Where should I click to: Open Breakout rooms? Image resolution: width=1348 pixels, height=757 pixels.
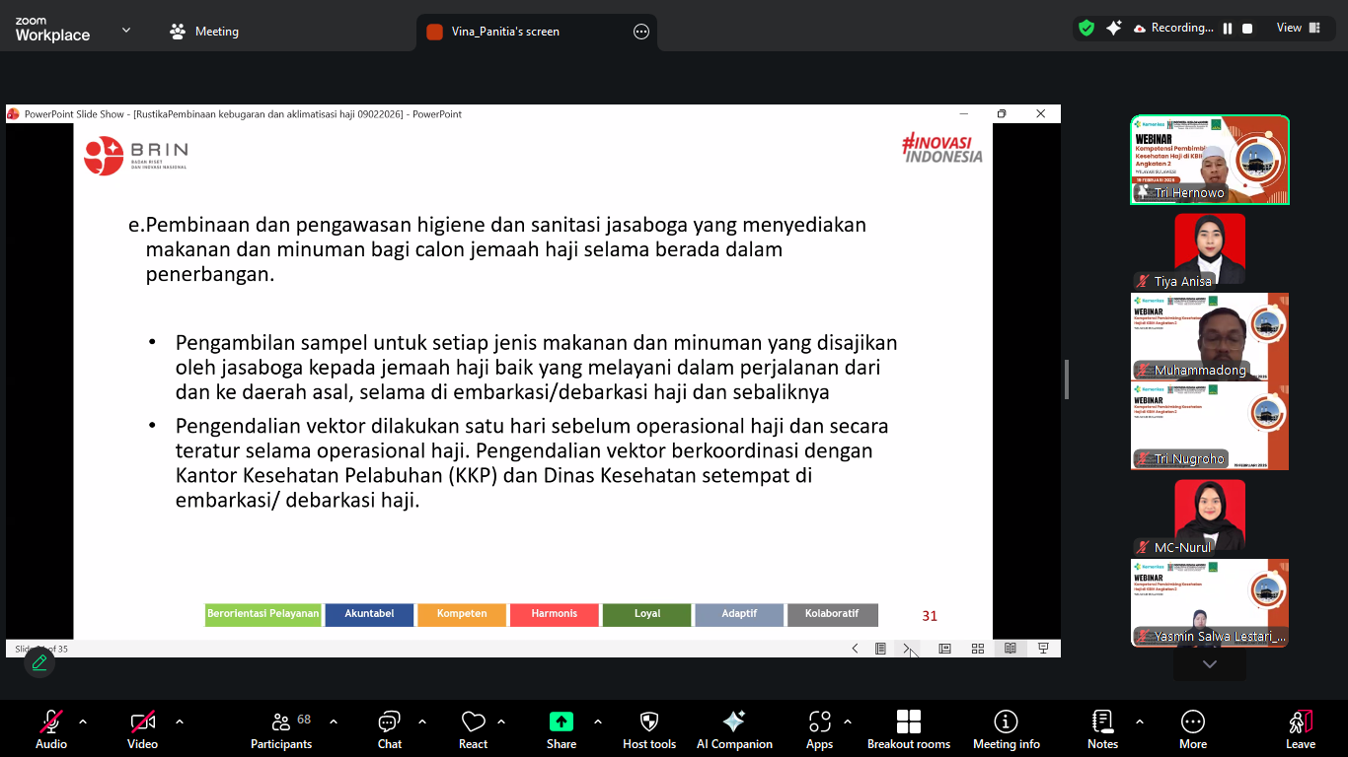[x=909, y=729]
